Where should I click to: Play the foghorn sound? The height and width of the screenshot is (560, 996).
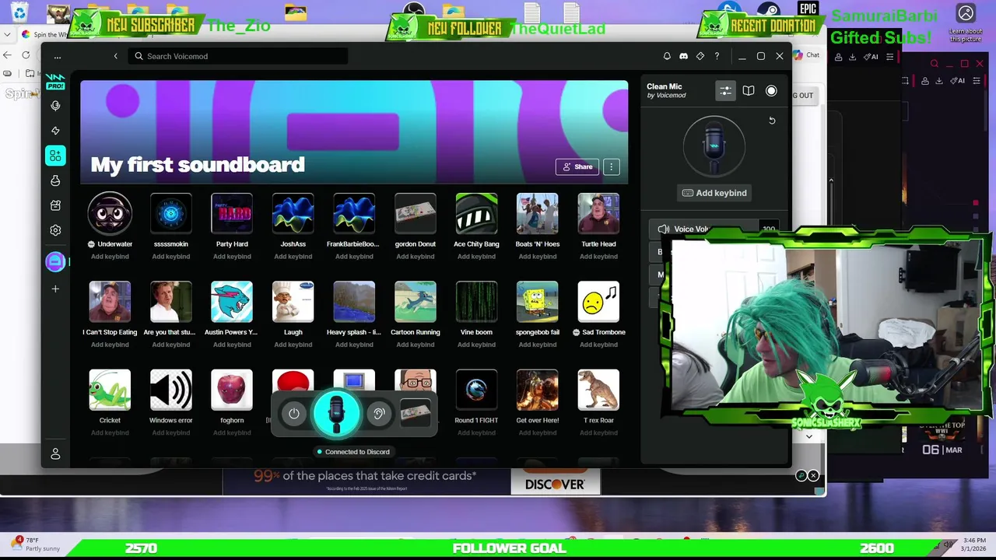point(232,390)
